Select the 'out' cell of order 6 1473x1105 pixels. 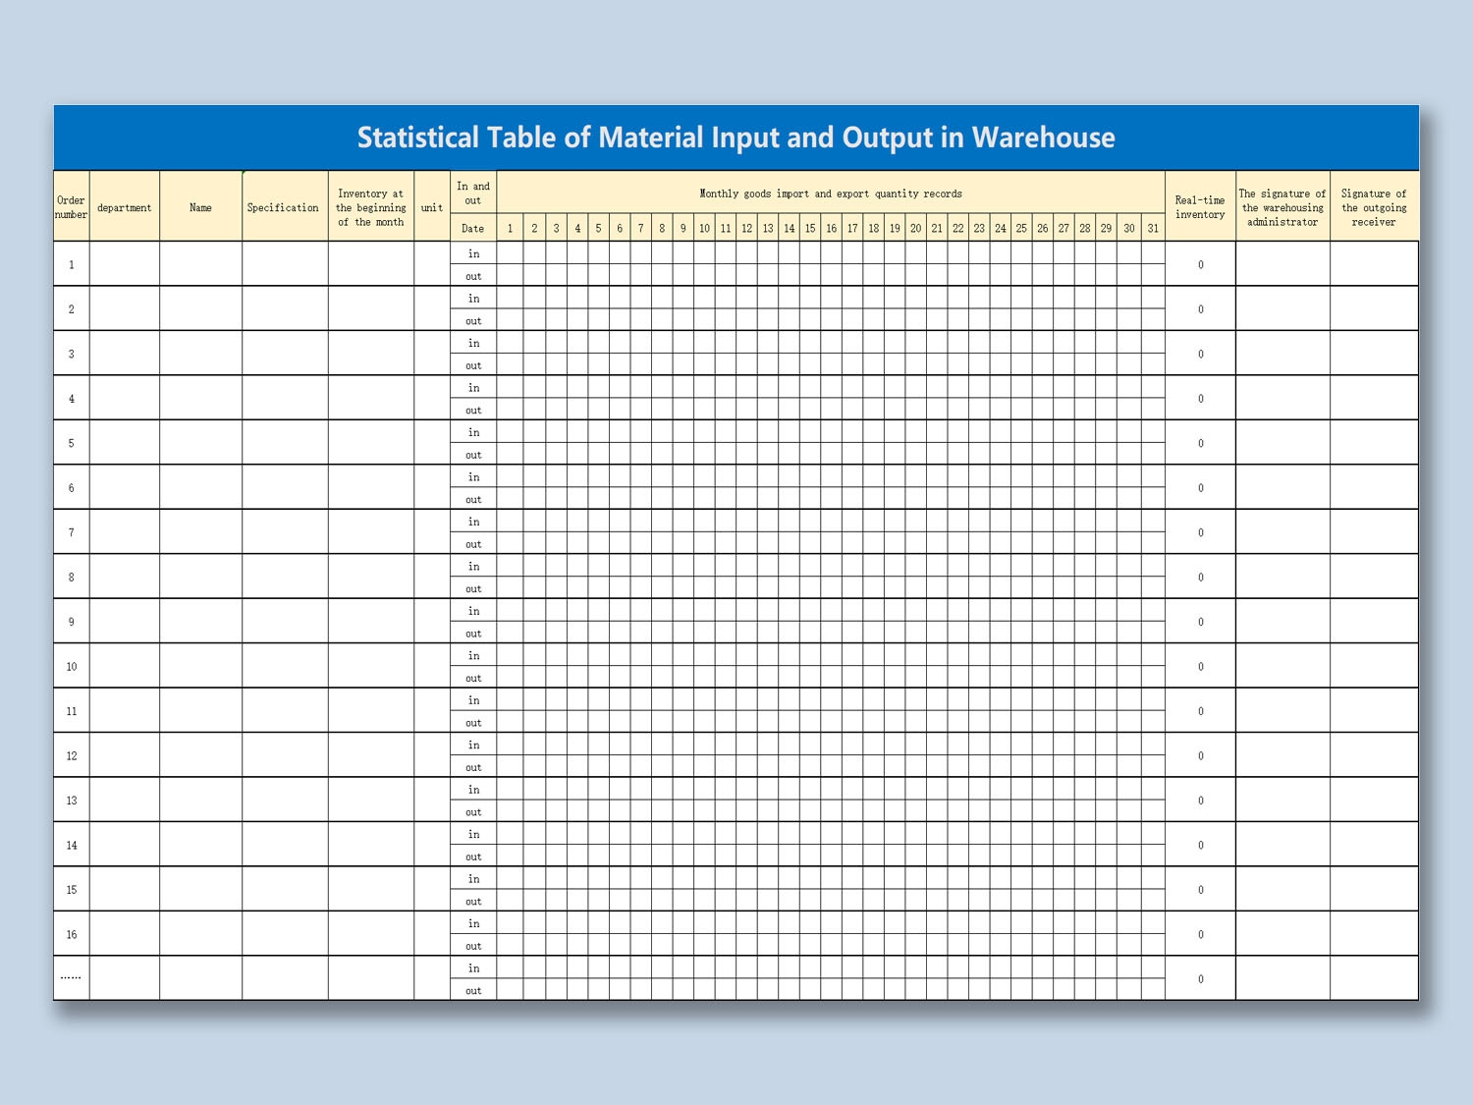click(x=473, y=499)
